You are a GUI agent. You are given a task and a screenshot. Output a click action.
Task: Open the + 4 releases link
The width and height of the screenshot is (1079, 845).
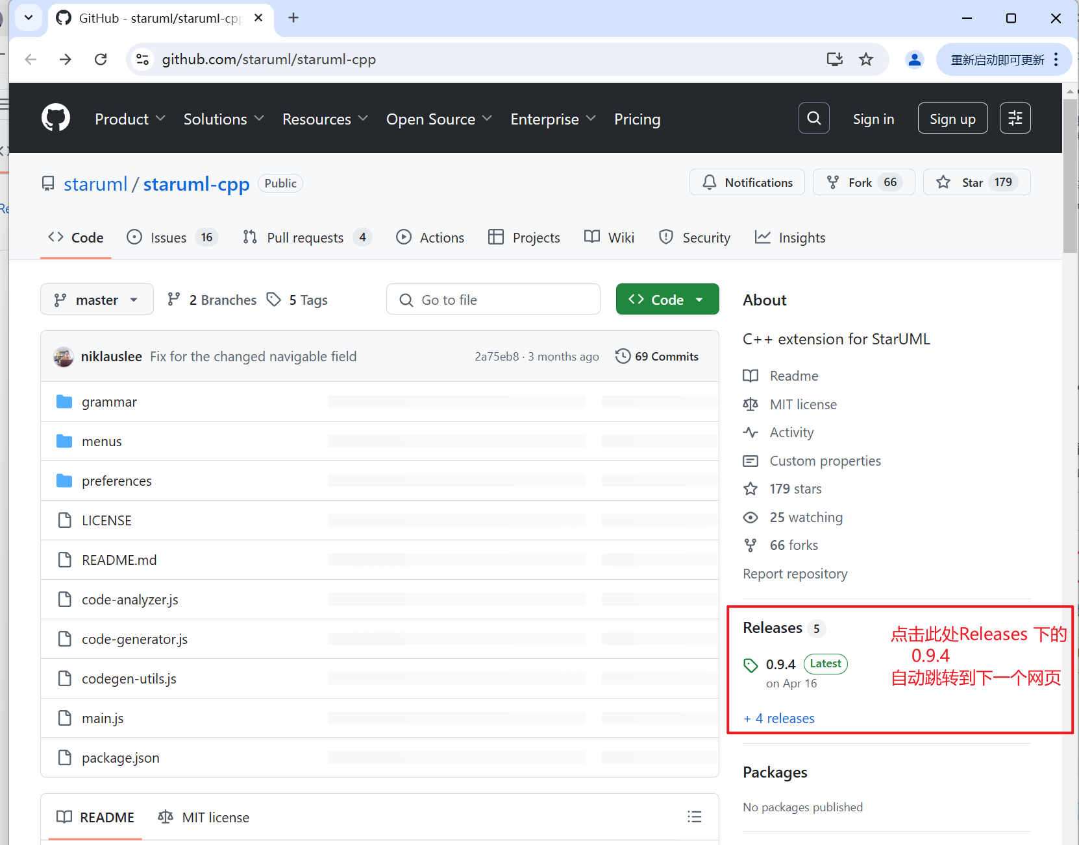pyautogui.click(x=779, y=718)
